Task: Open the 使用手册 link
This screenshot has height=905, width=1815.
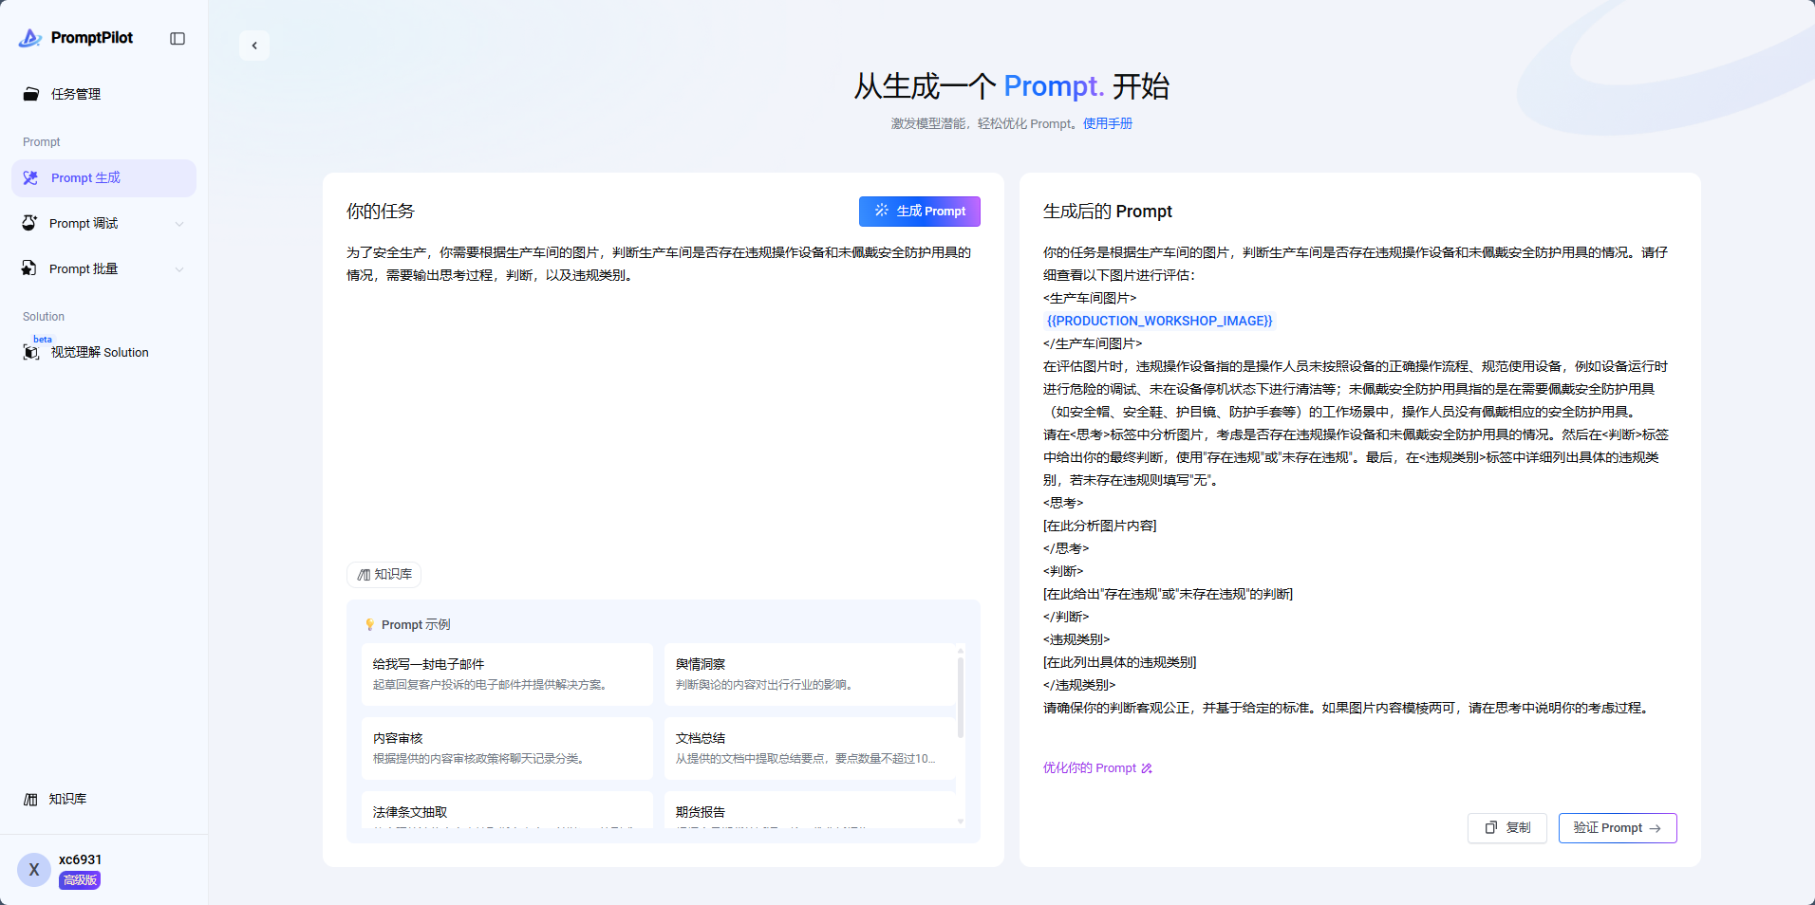Action: tap(1108, 123)
